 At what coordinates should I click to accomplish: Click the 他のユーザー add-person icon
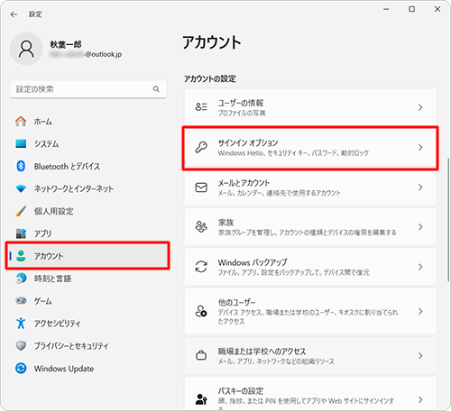(201, 311)
